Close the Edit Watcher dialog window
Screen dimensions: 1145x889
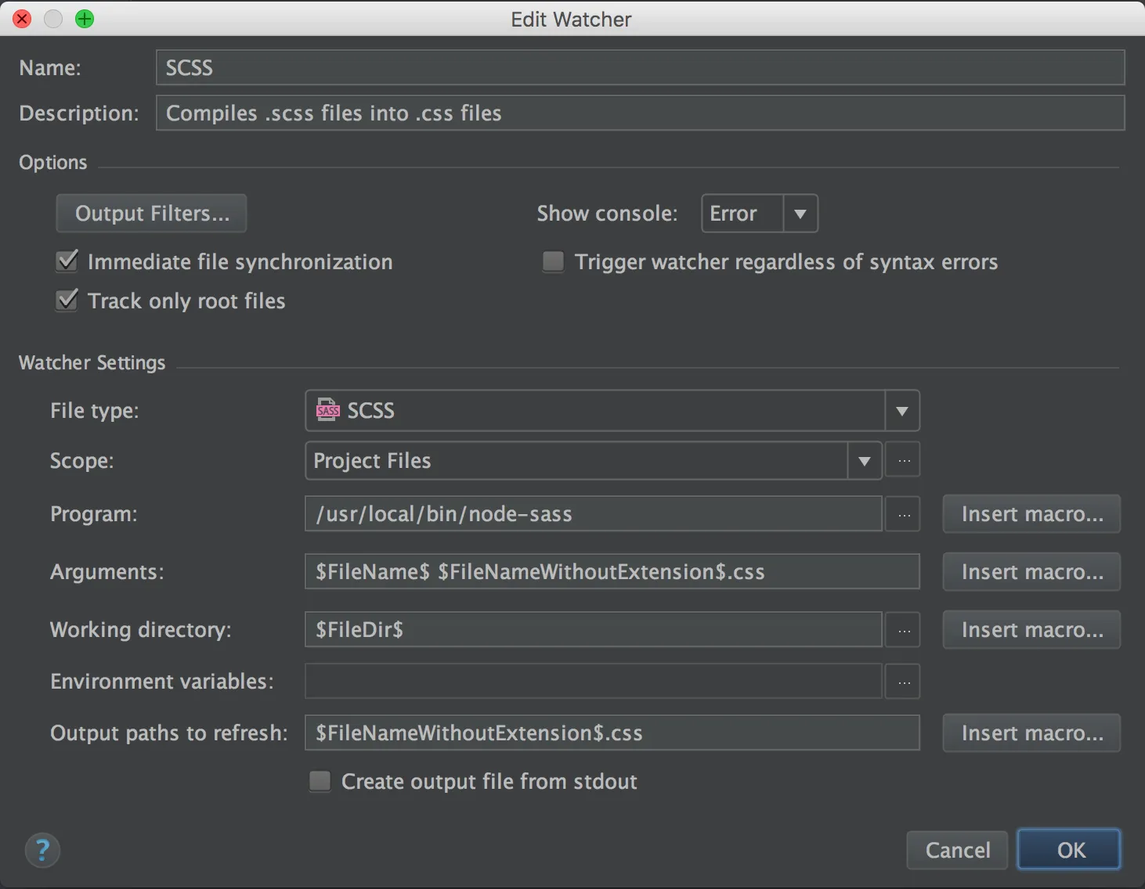tap(22, 19)
